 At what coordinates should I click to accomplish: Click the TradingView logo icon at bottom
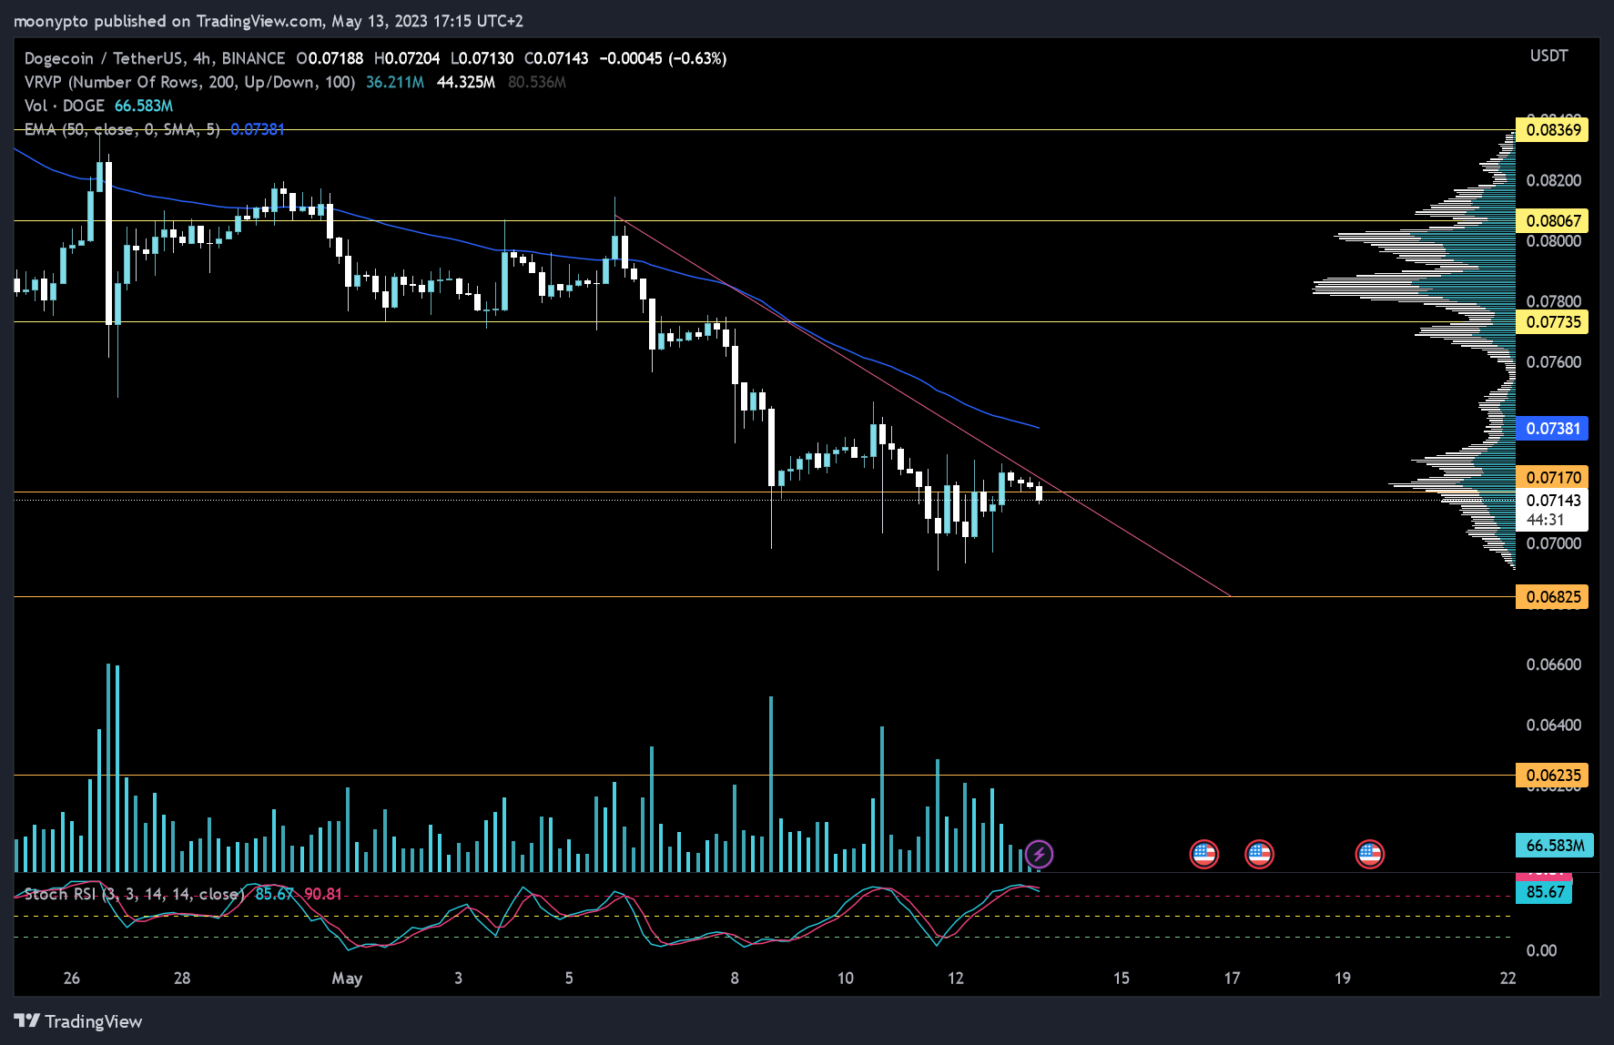[26, 1020]
